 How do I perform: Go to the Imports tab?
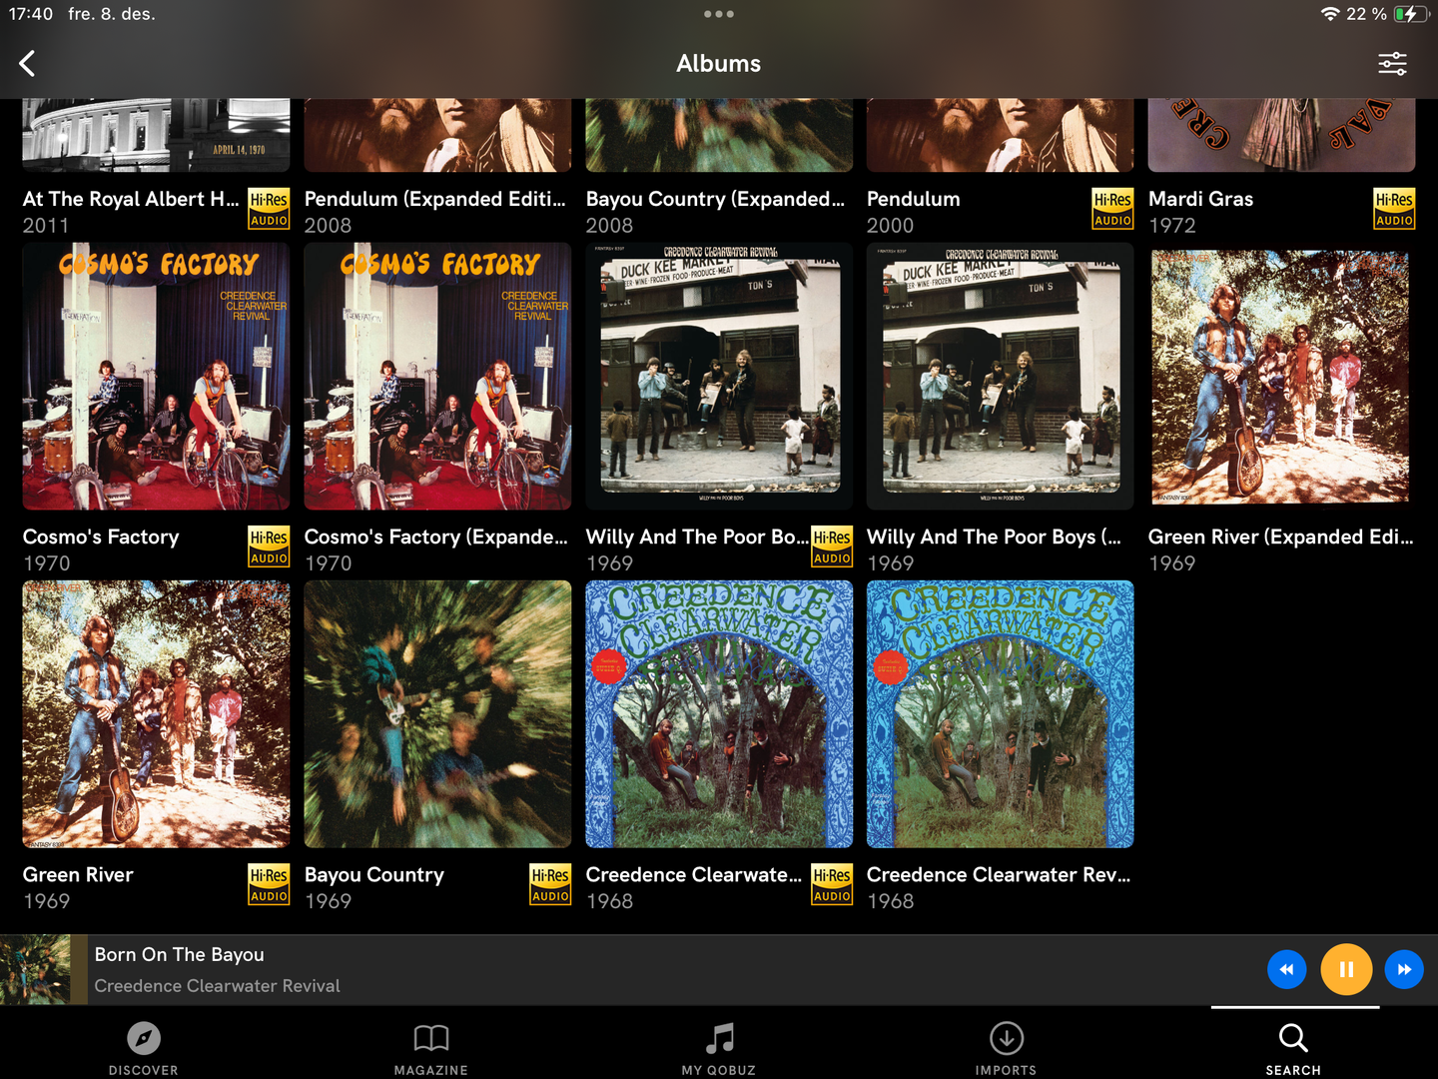pos(1007,1048)
